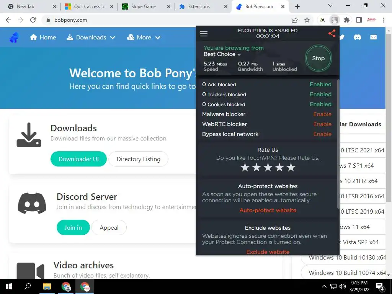The height and width of the screenshot is (294, 392).
Task: Toggle Trackers blocked Enabled setting
Action: 320,94
